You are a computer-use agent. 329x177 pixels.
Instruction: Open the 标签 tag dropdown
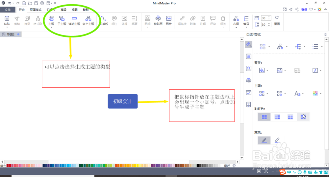(223, 27)
